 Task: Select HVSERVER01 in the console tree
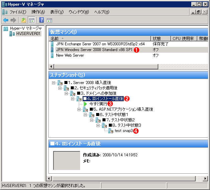[28, 34]
